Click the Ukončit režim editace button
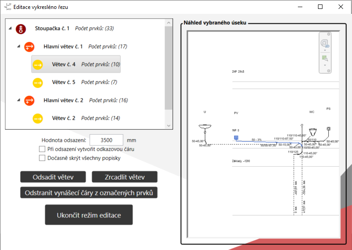The width and height of the screenshot is (352, 250). pyautogui.click(x=89, y=215)
